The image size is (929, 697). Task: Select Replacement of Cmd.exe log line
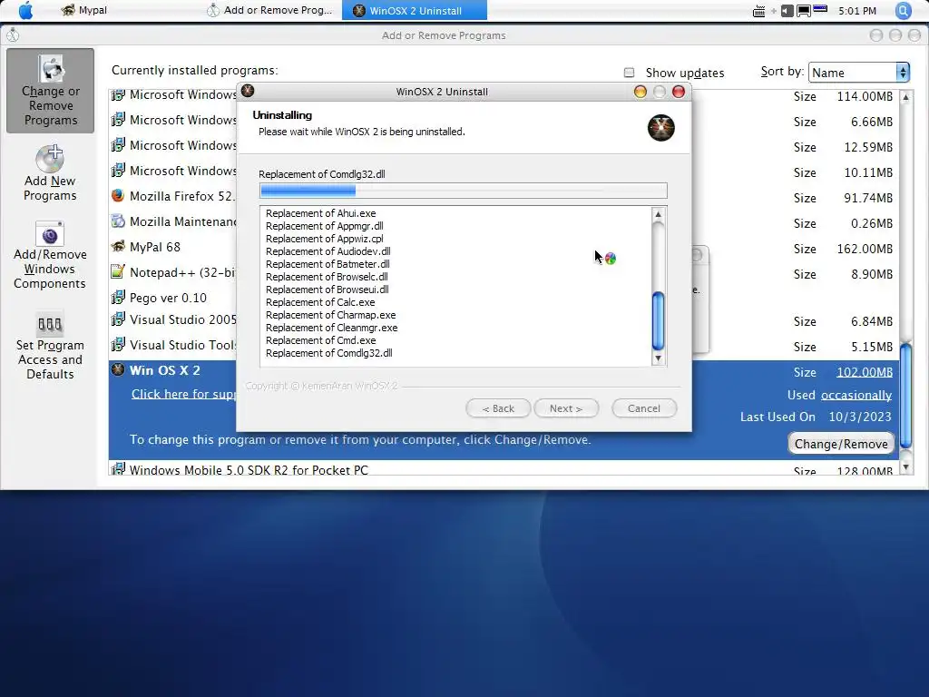coord(320,341)
